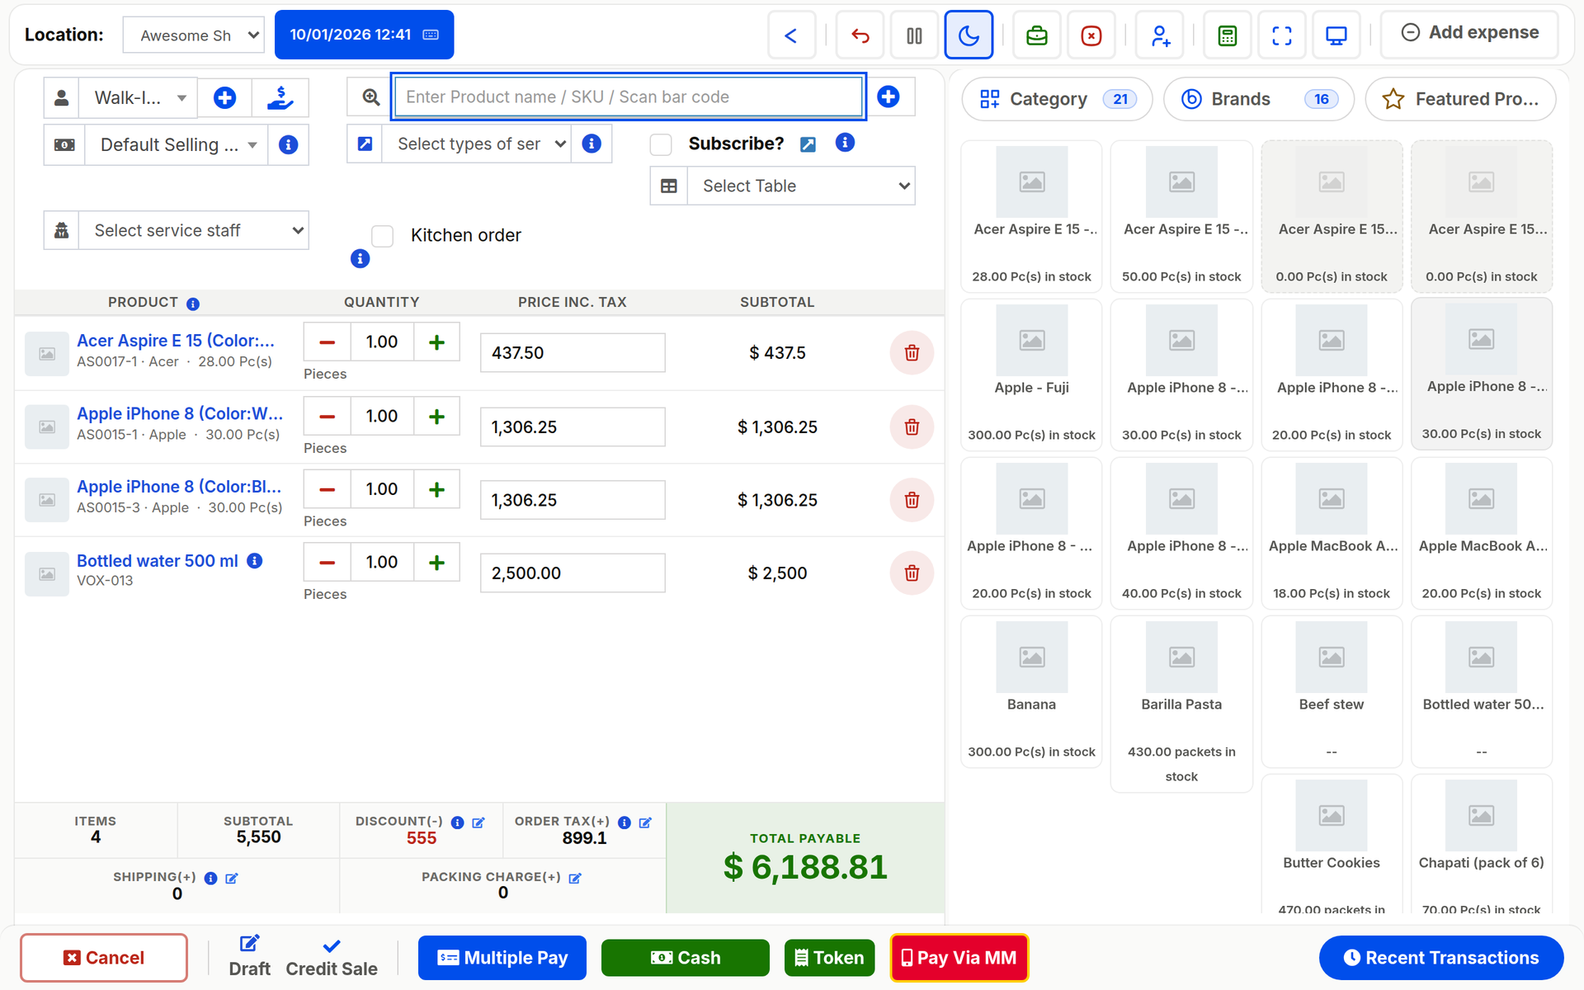Click the product name search input field

click(x=629, y=97)
